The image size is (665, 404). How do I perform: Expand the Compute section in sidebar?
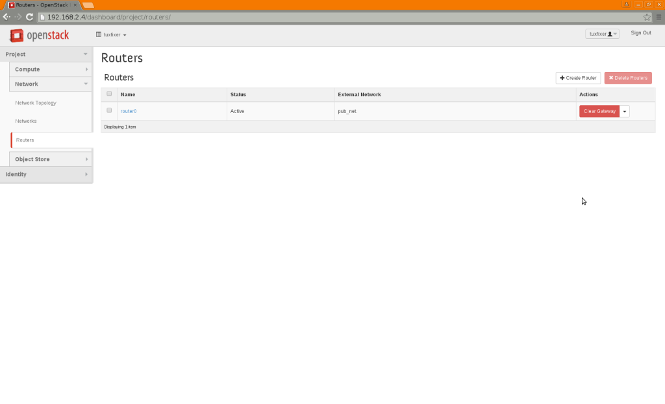50,69
